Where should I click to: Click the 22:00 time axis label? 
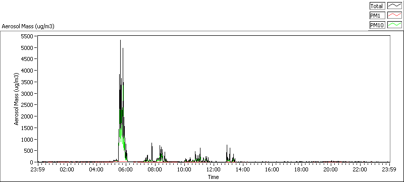pos(360,169)
